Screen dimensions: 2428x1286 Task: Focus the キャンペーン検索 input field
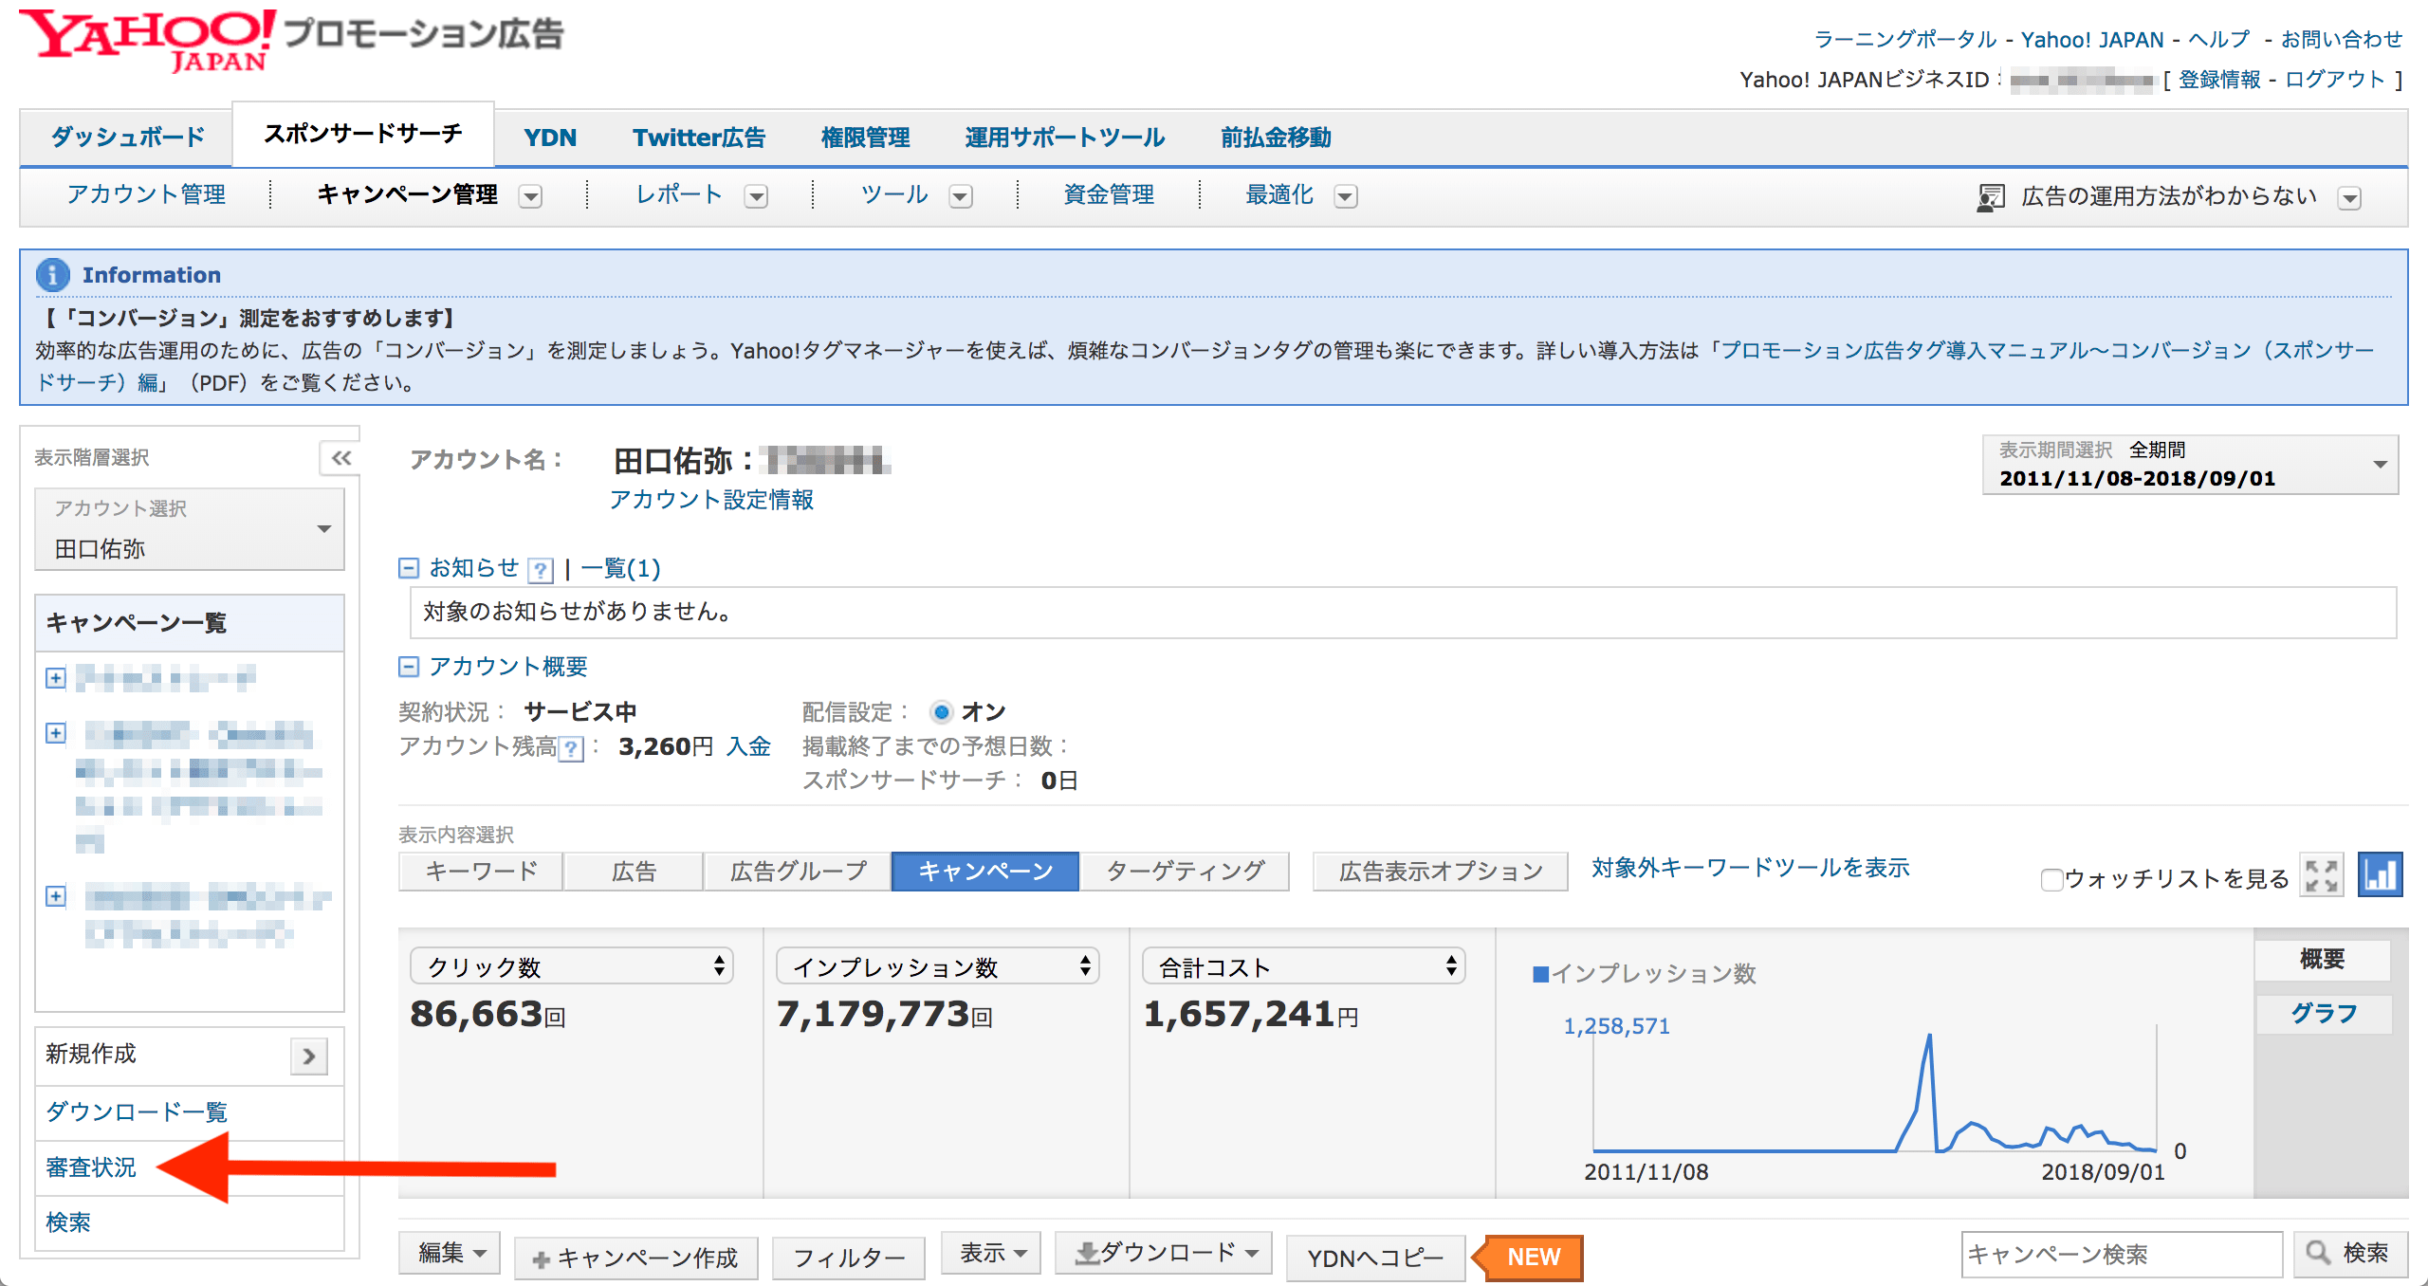[x=2122, y=1256]
